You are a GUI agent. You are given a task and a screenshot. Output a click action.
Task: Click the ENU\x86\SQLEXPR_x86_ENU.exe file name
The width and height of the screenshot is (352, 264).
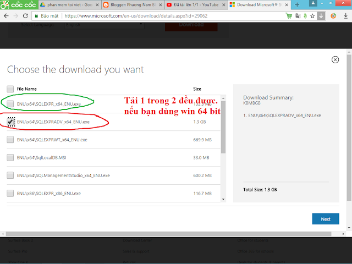tap(49, 193)
